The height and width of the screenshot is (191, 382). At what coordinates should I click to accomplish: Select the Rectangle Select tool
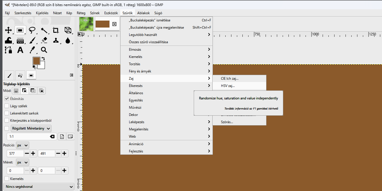click(20, 30)
